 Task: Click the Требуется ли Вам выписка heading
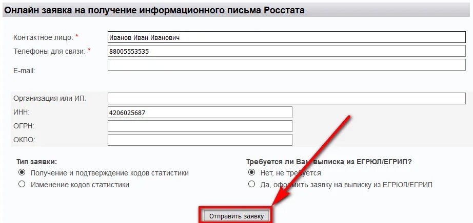point(329,162)
